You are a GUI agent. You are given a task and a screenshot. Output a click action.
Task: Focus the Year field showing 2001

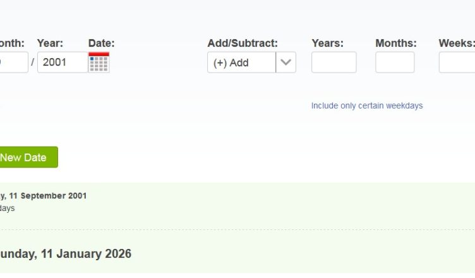[x=62, y=63]
